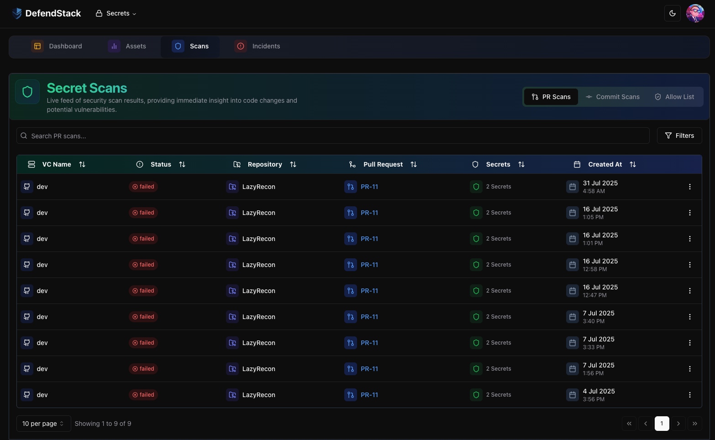Open the row actions menu for 31 Jul scan
Viewport: 715px width, 440px height.
tap(690, 186)
